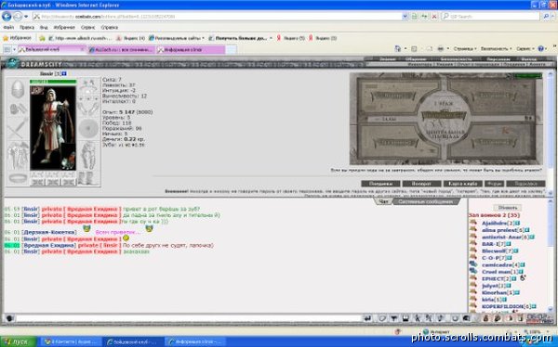The height and width of the screenshot is (347, 558).
Task: Click the info icon beside linsir's name
Action: click(x=64, y=74)
